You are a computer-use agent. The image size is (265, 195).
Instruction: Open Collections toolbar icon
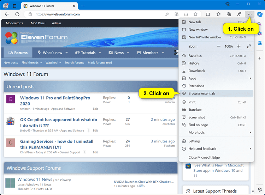click(x=229, y=14)
